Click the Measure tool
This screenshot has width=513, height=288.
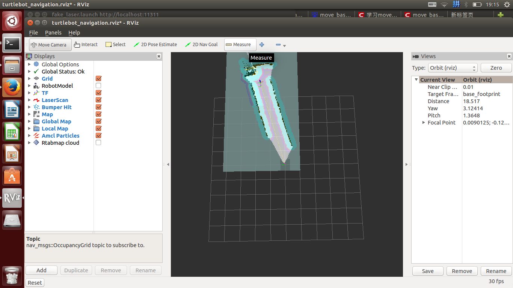click(x=240, y=45)
